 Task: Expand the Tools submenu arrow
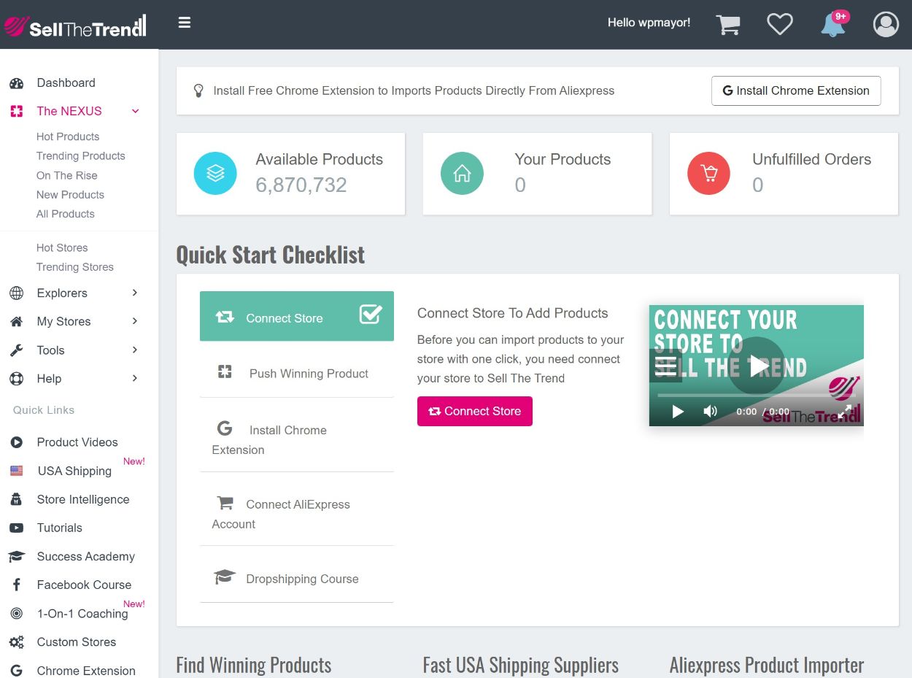click(x=135, y=350)
